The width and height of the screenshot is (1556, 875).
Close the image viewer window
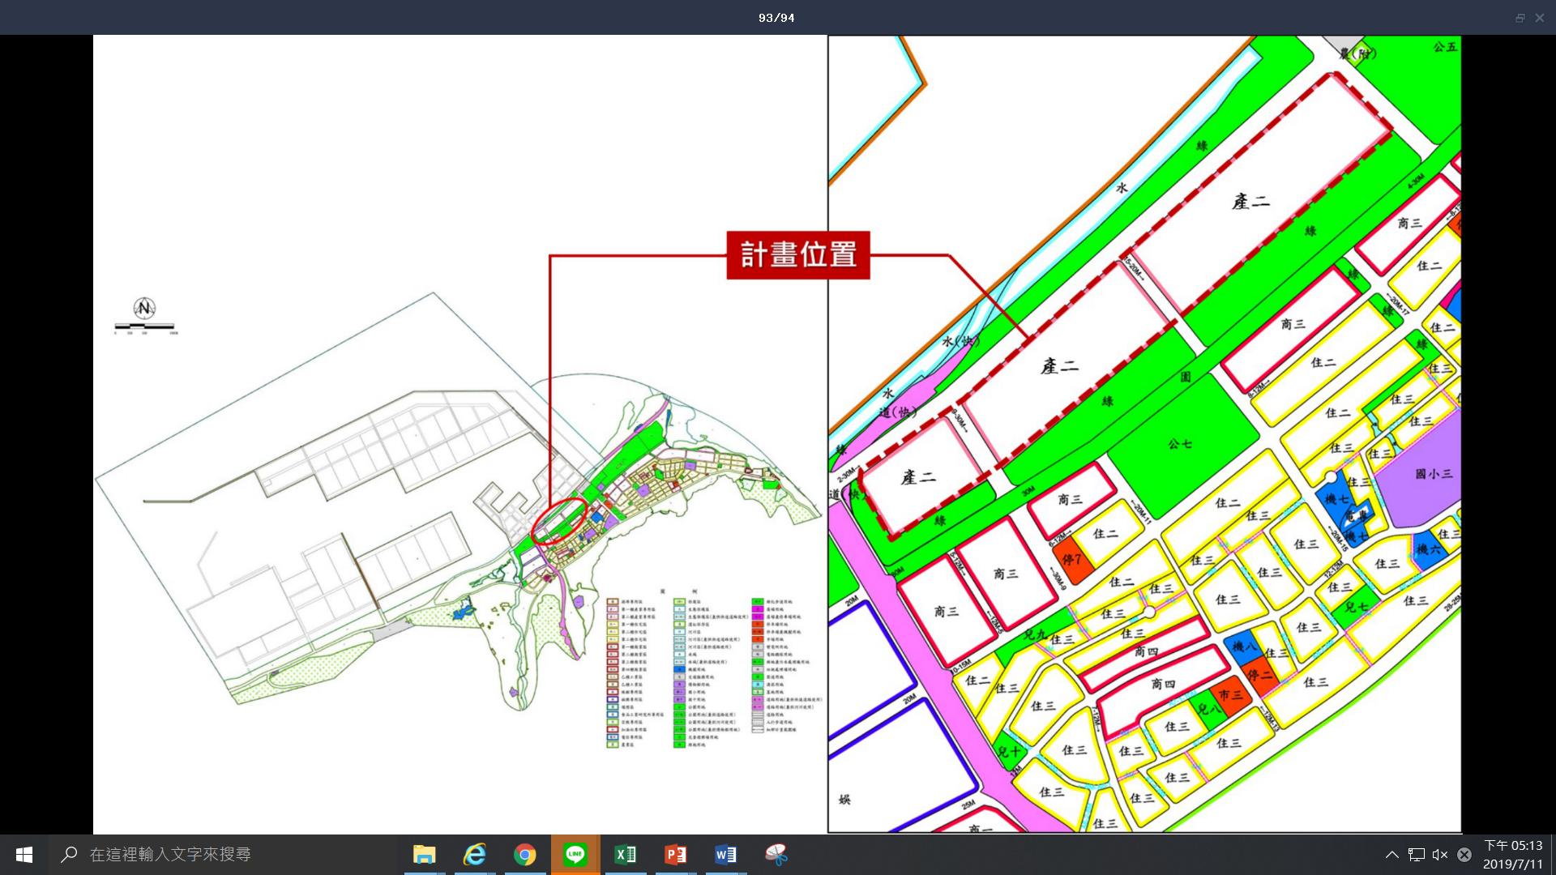click(1540, 18)
